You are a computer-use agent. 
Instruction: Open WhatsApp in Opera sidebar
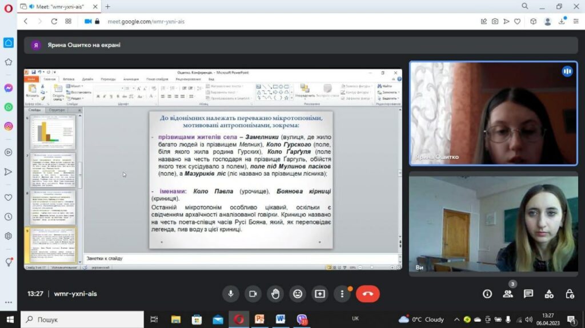[8, 107]
